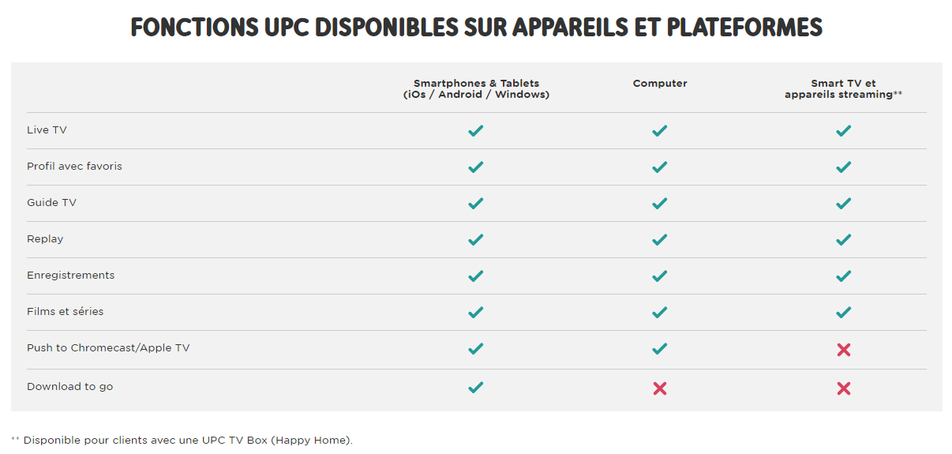Click Films et séries checkmark under Computer

tap(660, 313)
